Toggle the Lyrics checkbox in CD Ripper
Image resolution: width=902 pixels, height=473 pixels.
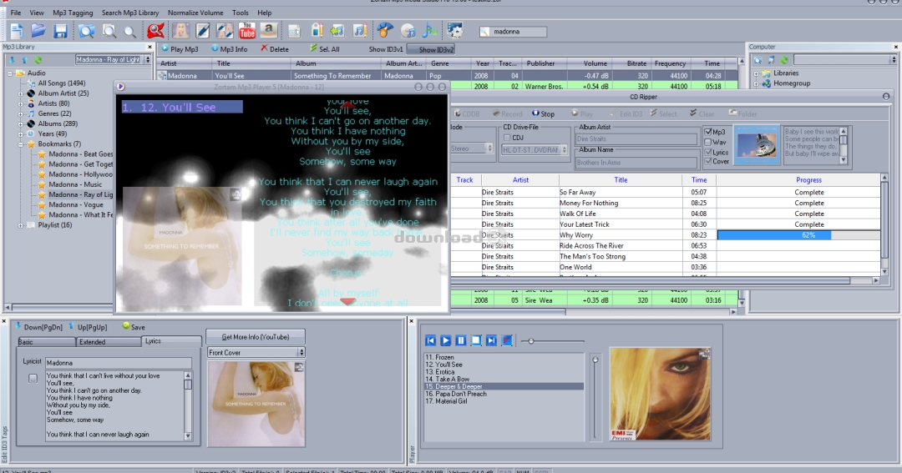[x=709, y=153]
